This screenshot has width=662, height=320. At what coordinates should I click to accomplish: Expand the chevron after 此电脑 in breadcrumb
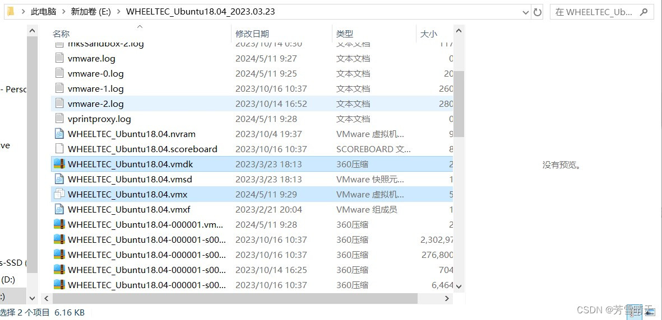[x=63, y=12]
